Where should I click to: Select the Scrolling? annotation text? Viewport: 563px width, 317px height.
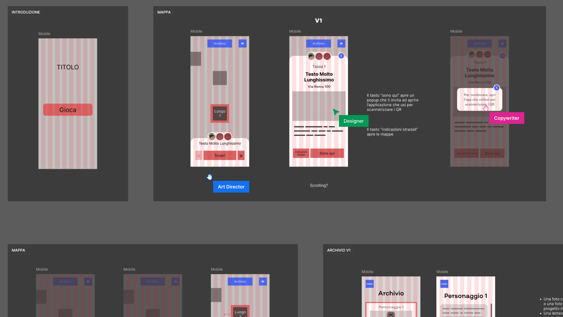tap(319, 186)
